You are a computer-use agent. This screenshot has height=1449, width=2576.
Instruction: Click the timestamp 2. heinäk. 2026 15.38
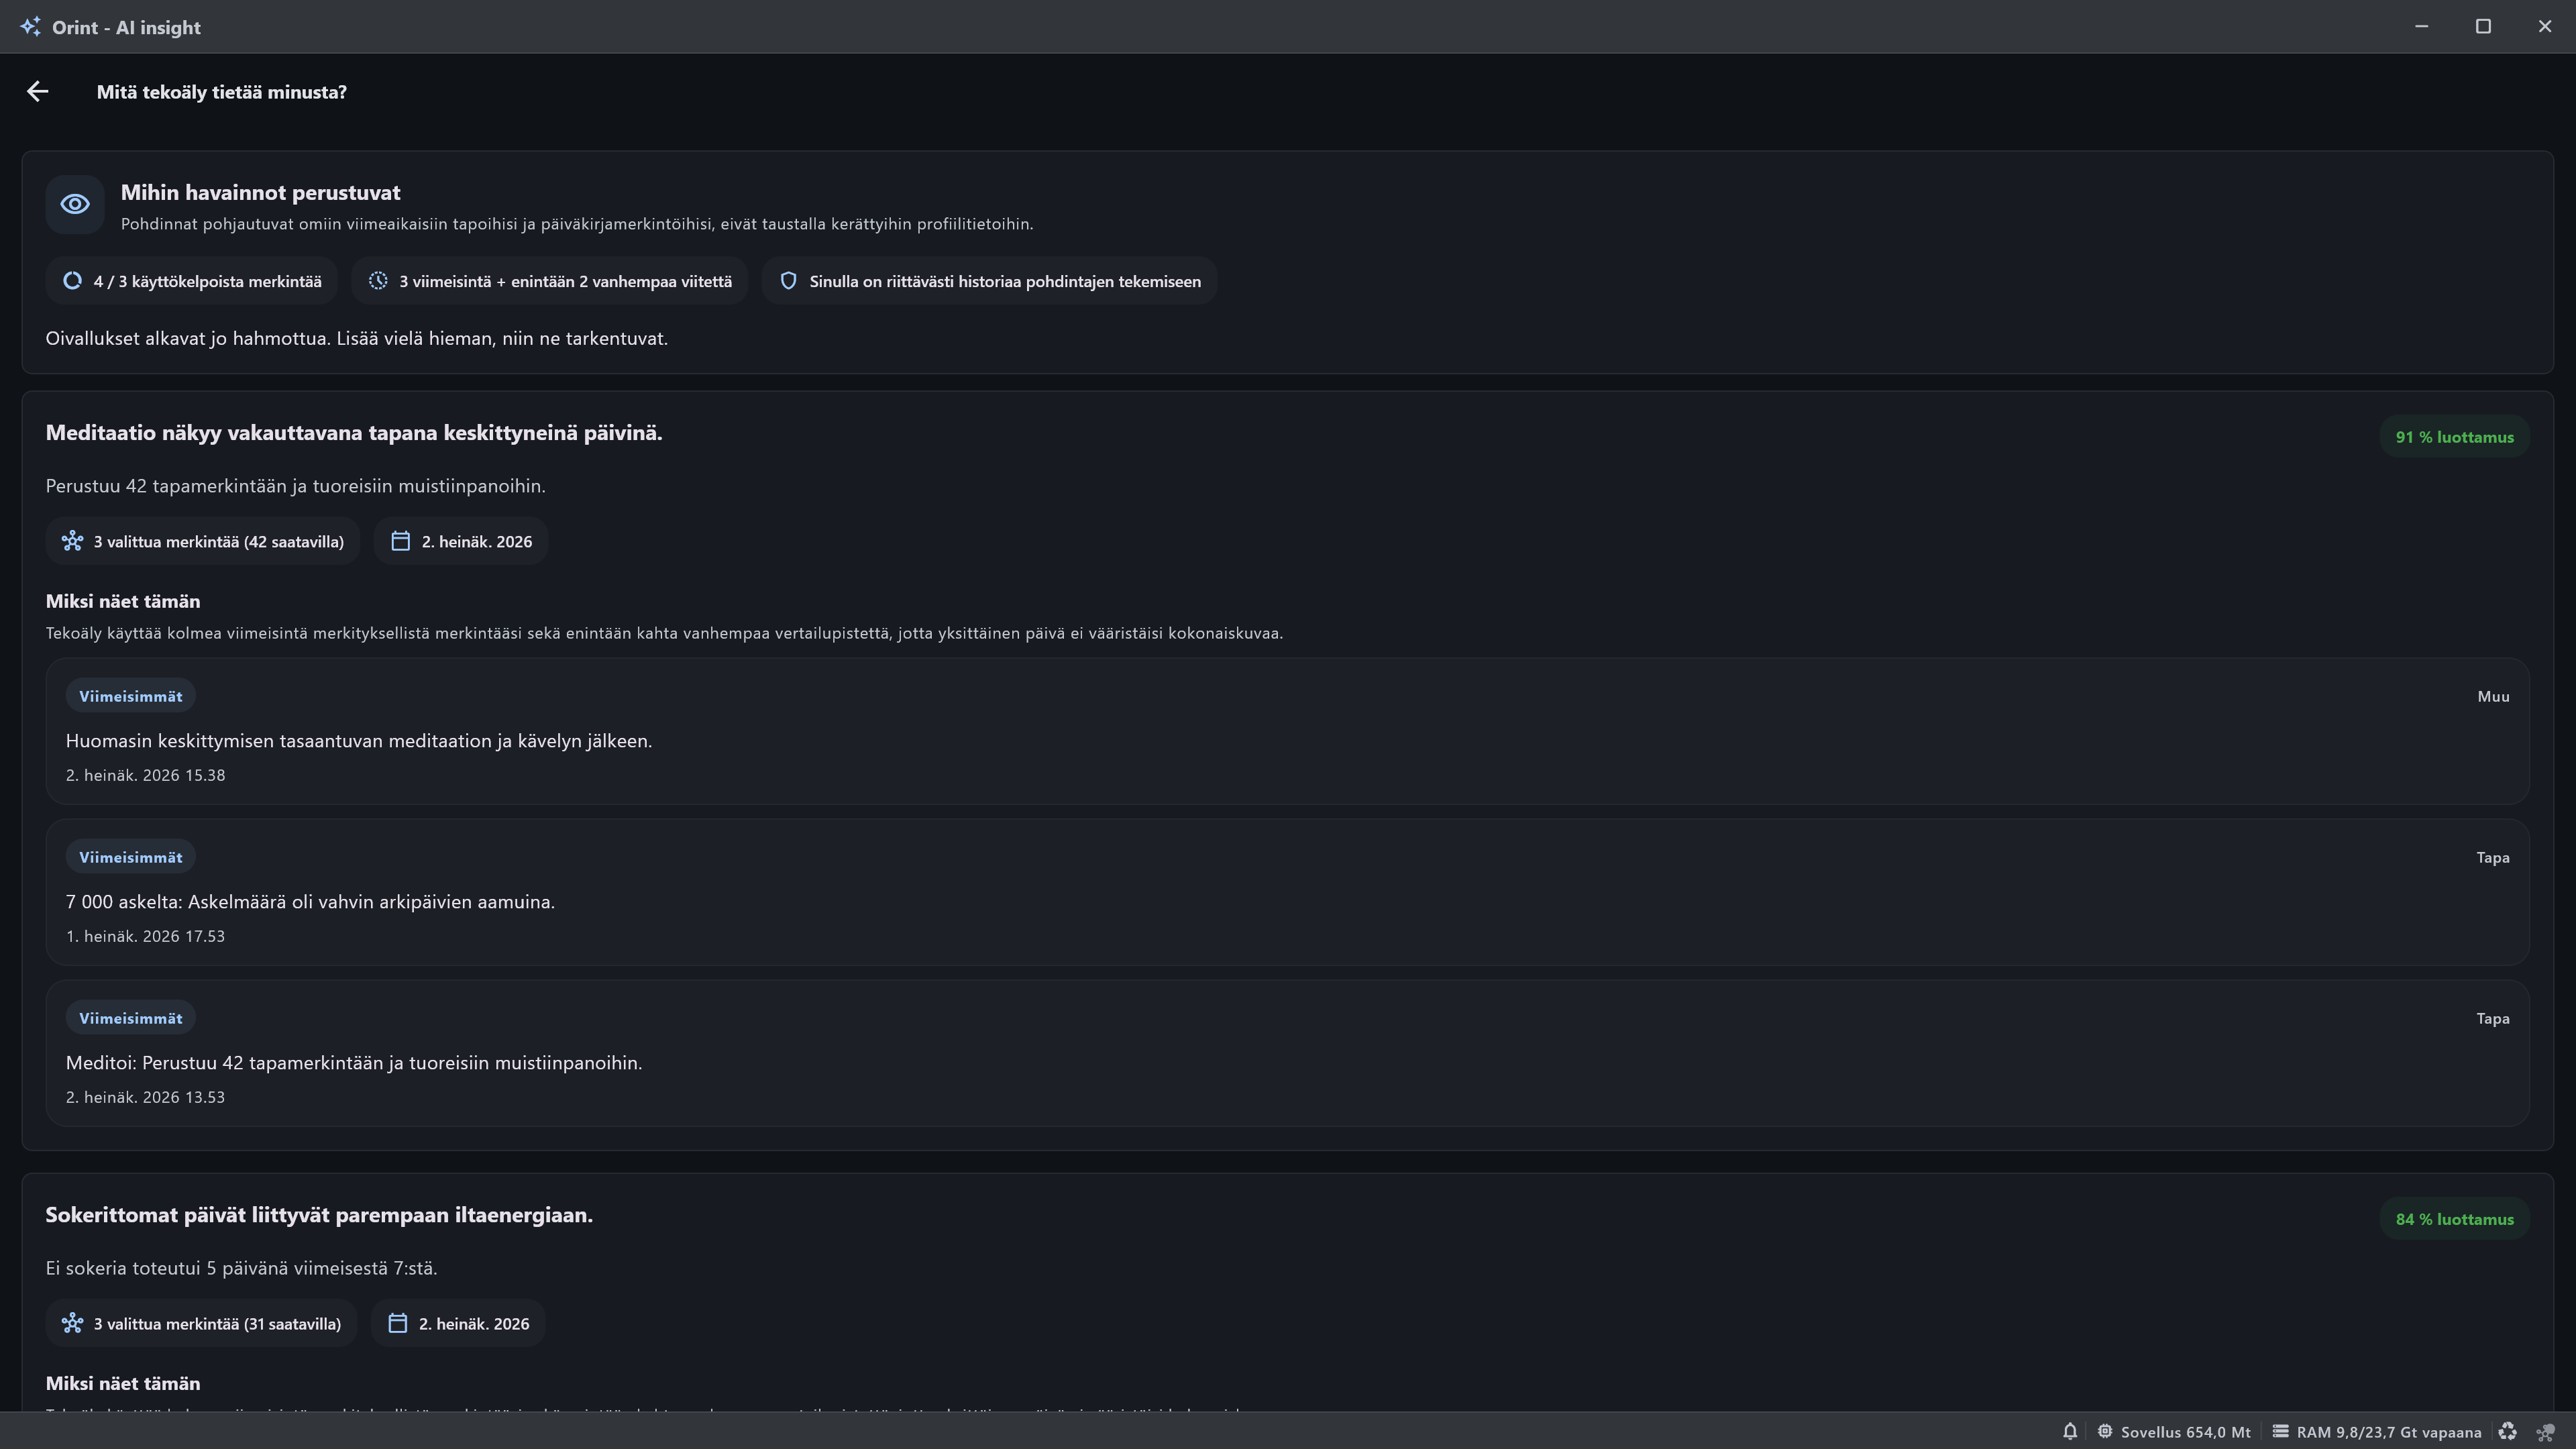(146, 775)
